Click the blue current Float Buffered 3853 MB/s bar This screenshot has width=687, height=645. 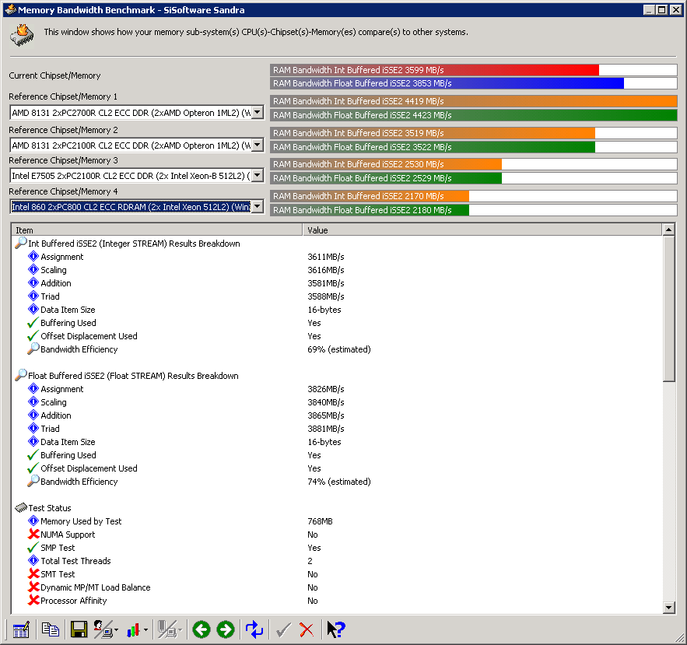447,83
